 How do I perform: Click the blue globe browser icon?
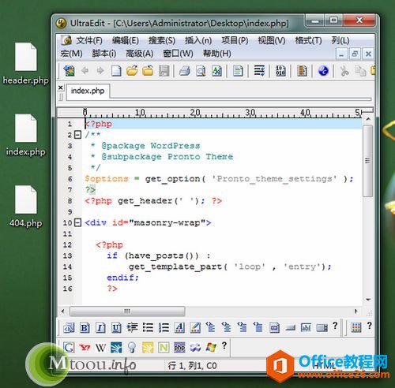pyautogui.click(x=323, y=71)
